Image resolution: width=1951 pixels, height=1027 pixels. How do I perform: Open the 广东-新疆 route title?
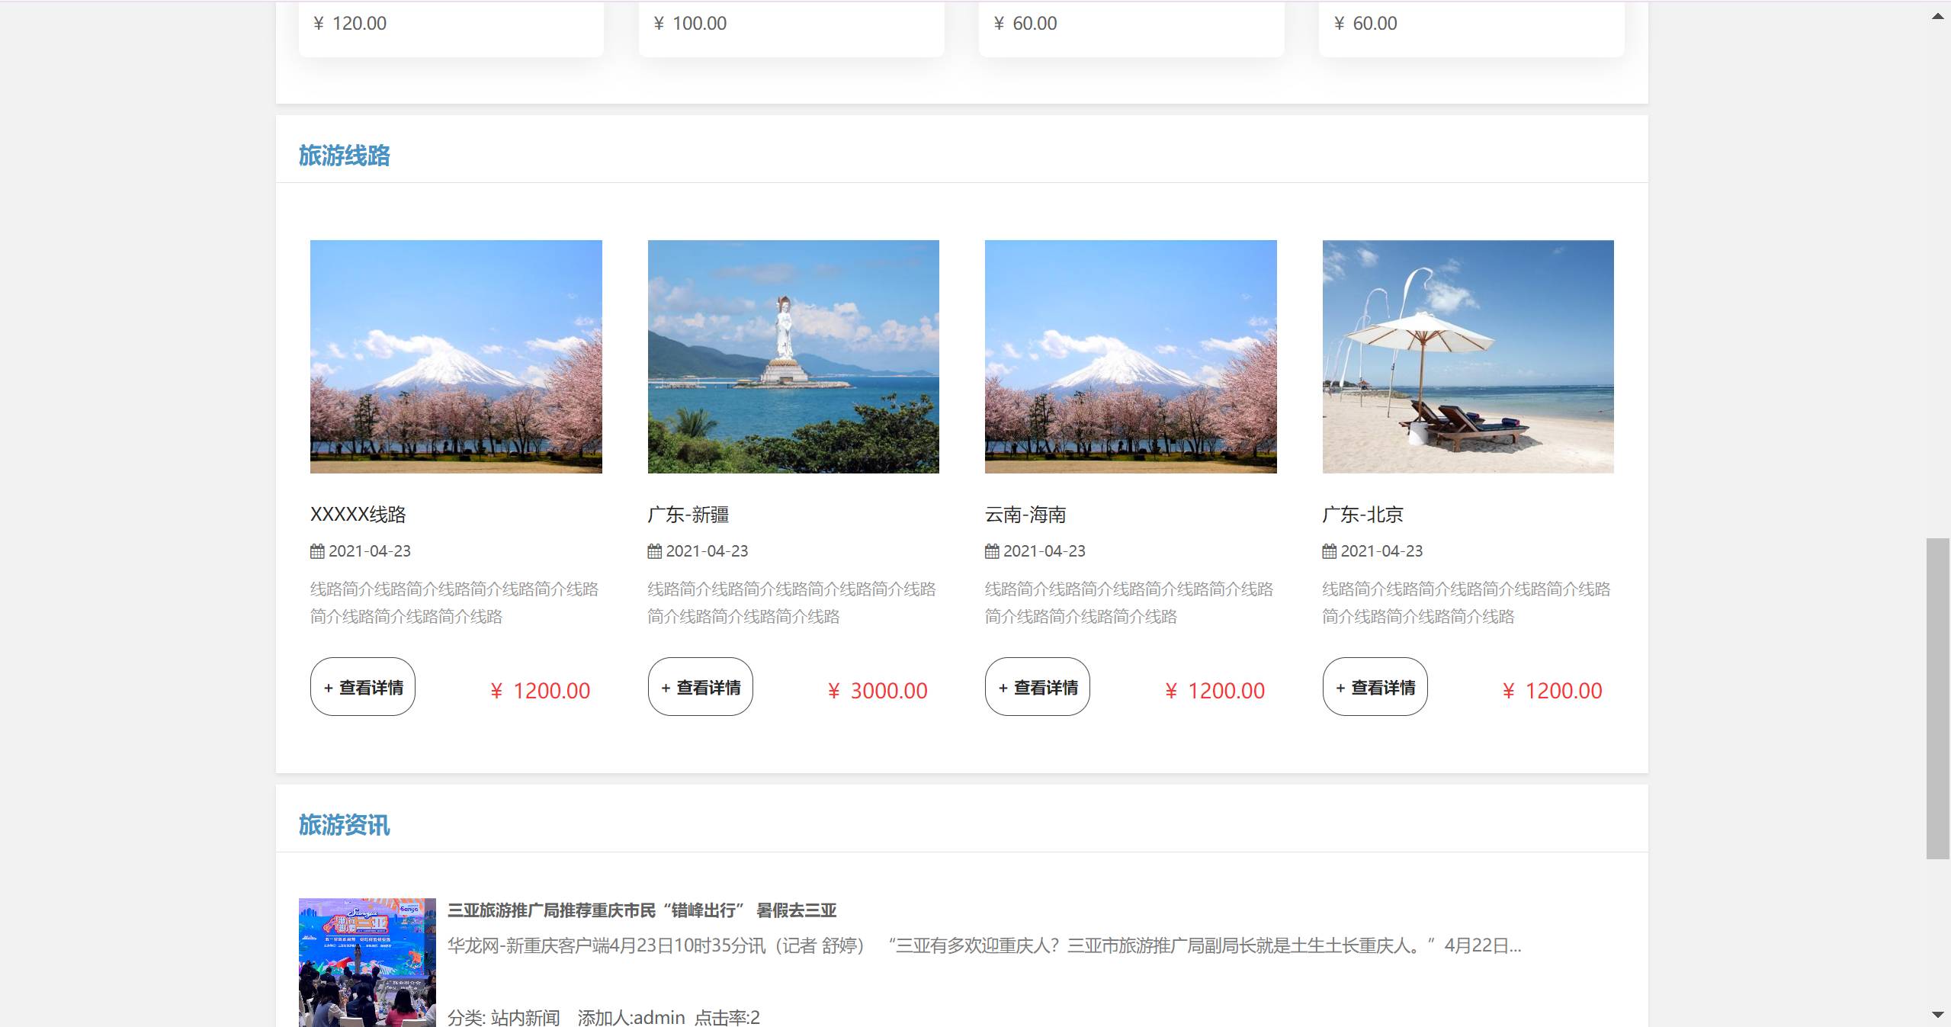point(688,515)
